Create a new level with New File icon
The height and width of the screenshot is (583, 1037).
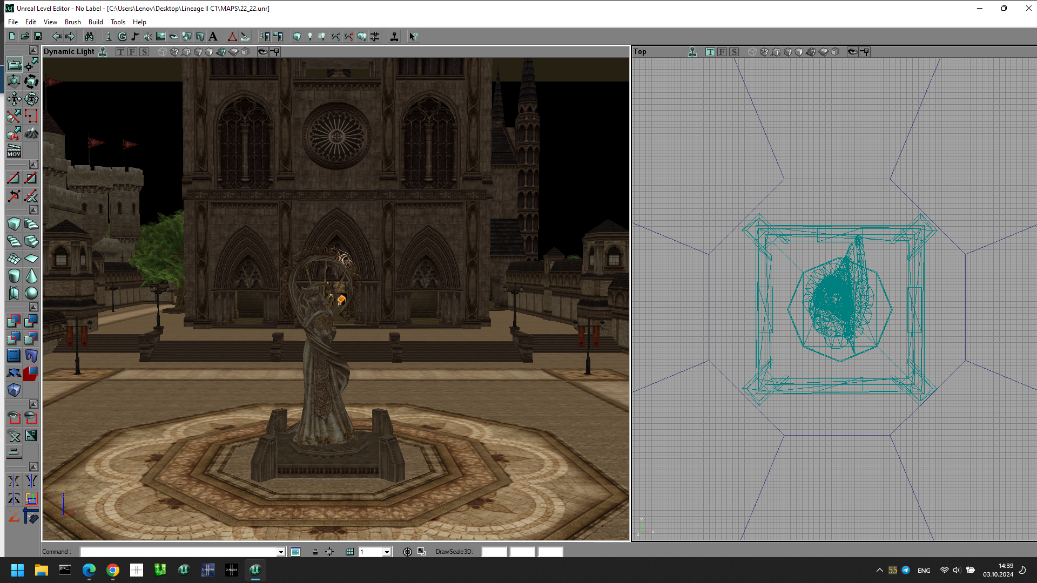(x=12, y=36)
